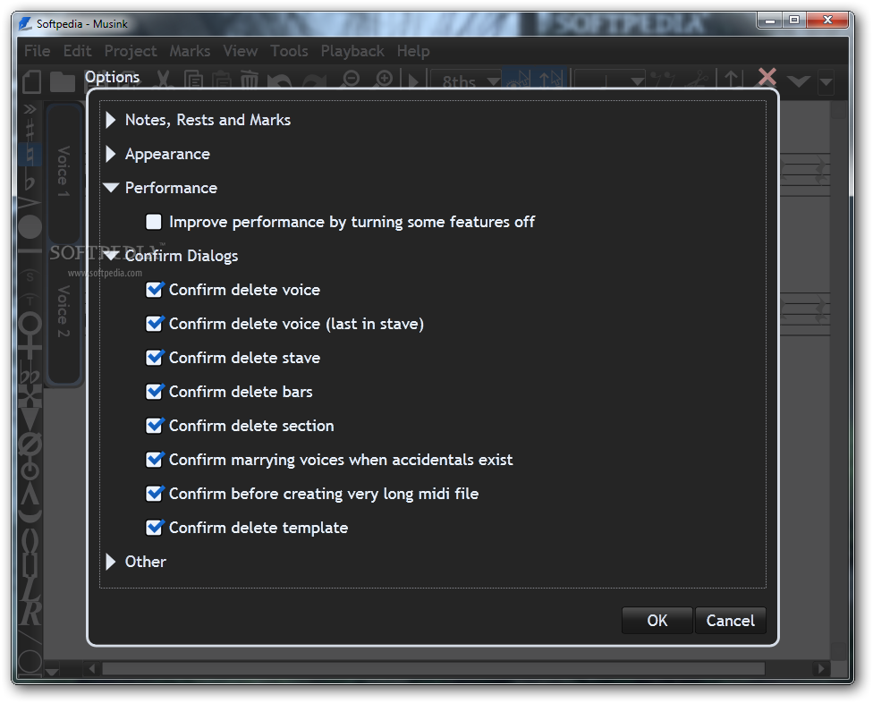Click Cancel to dismiss options

click(x=731, y=621)
